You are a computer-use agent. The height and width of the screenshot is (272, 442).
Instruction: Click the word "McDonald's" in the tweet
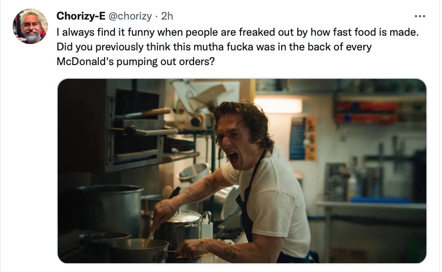click(x=85, y=62)
